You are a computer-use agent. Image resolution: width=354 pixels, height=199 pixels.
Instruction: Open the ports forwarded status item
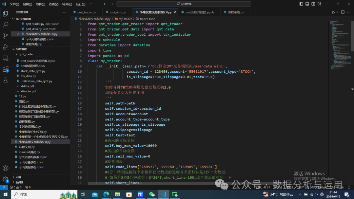(x=28, y=187)
